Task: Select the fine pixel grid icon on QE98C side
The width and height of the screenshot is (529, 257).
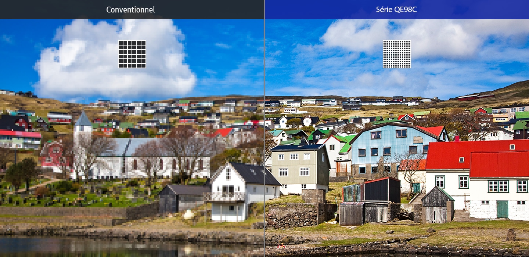Action: (396, 54)
